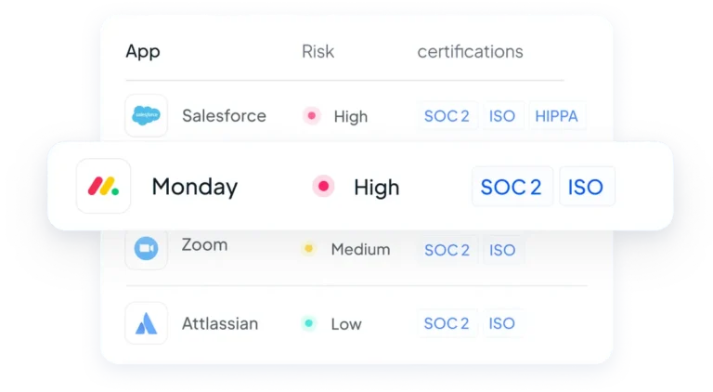This screenshot has width=713, height=392.
Task: Sort by the Risk column header
Action: point(318,51)
